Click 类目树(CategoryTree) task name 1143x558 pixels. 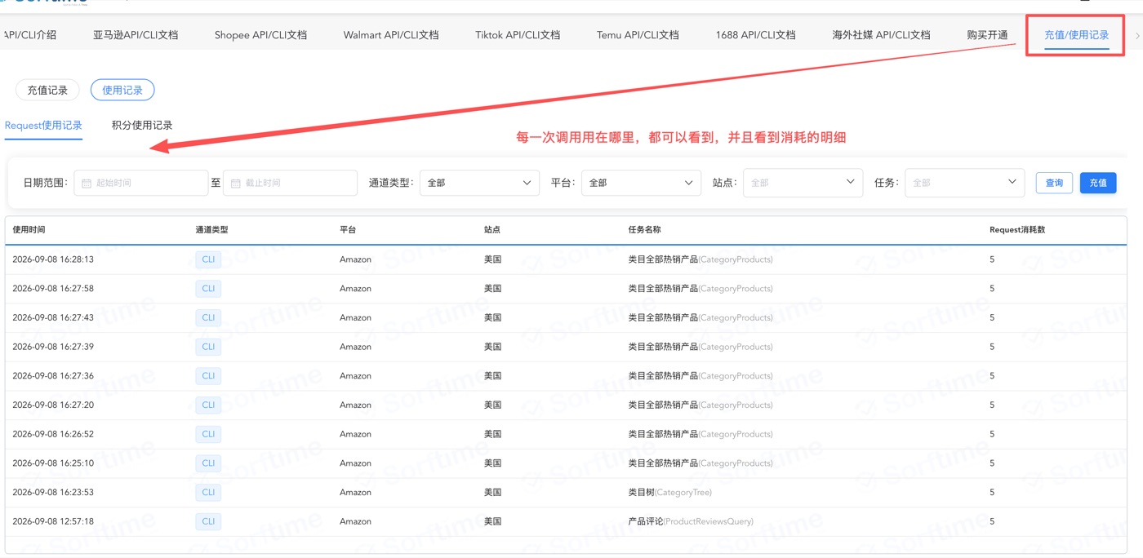[669, 493]
